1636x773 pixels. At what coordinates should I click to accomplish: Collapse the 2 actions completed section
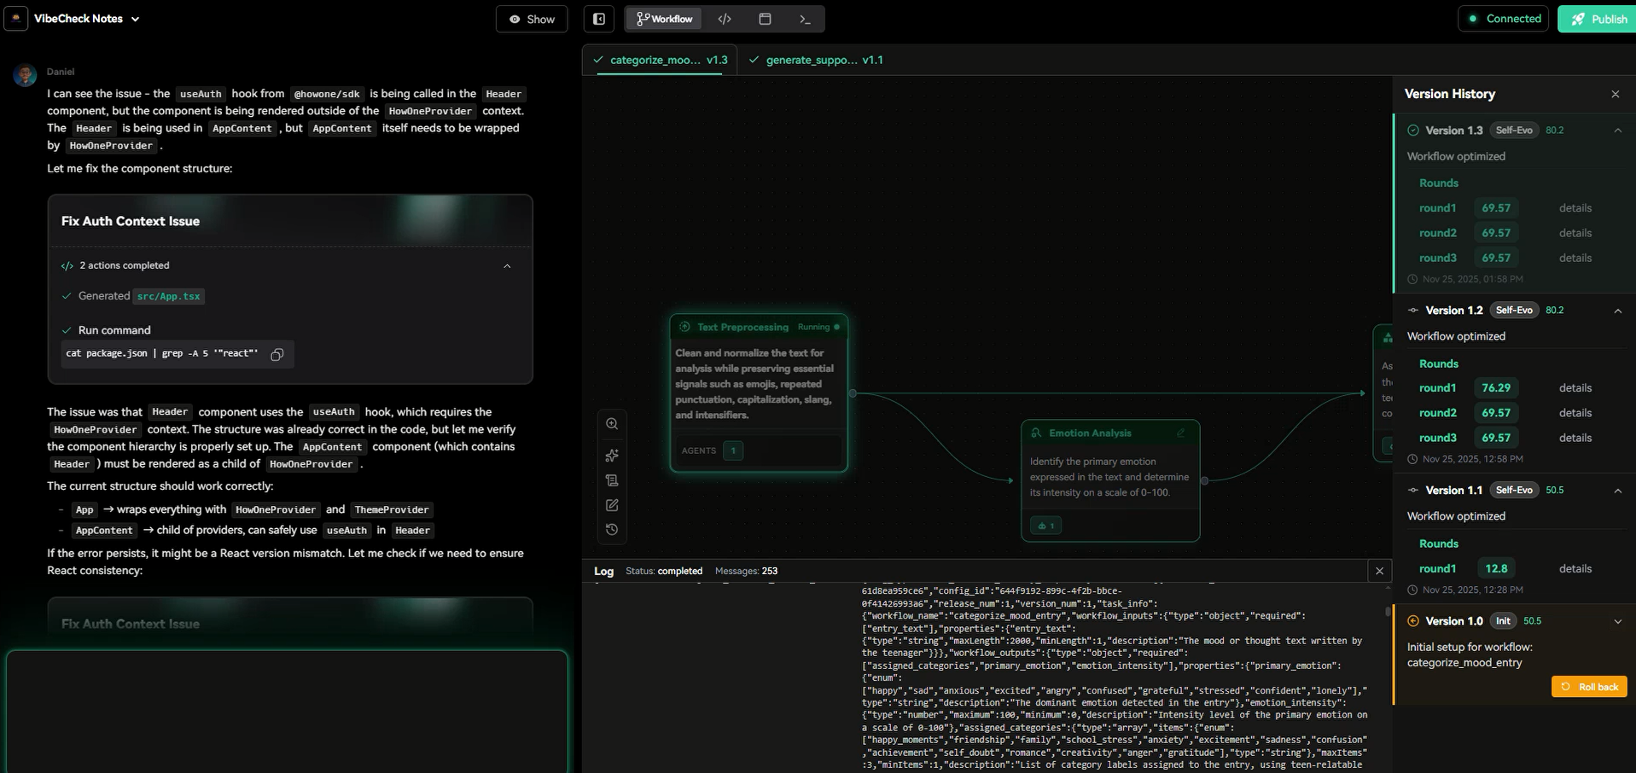[507, 266]
